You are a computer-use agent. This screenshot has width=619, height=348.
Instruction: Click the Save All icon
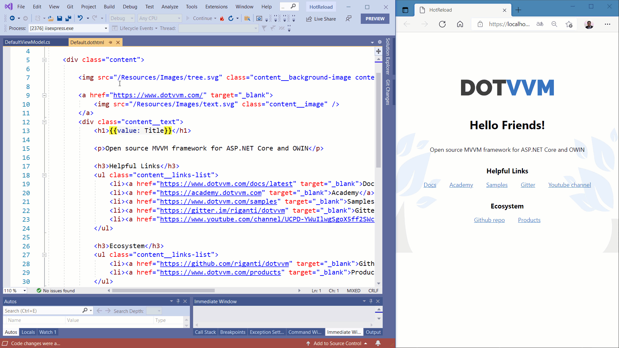coord(68,19)
